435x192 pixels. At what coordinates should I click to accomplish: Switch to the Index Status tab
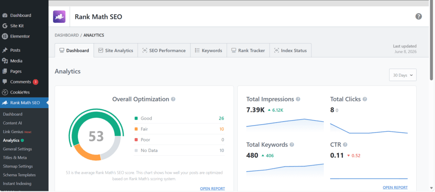tap(291, 50)
